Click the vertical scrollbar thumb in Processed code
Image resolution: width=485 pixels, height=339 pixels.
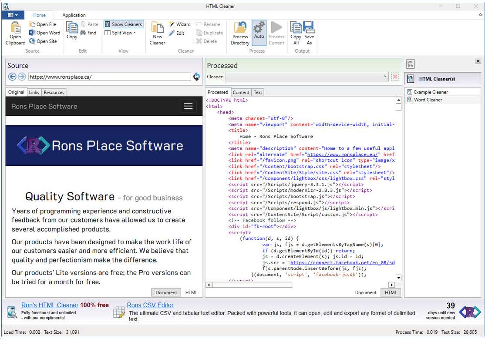click(x=398, y=107)
